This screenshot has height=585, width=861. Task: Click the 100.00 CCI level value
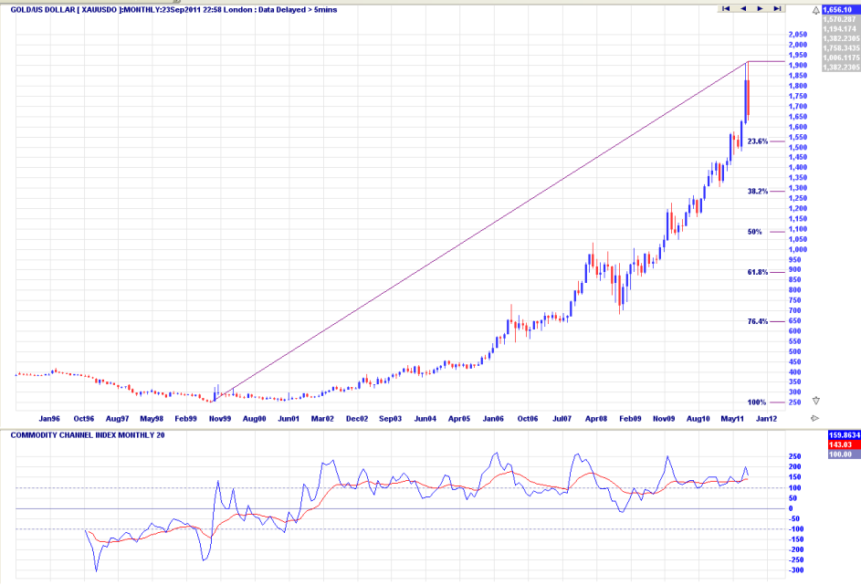844,454
